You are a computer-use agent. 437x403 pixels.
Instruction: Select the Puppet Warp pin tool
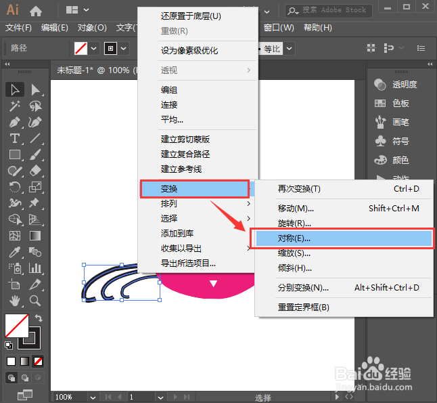coord(35,203)
